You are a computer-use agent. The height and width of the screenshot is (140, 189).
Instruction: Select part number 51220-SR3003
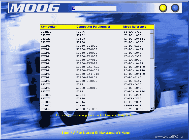pos(87,81)
